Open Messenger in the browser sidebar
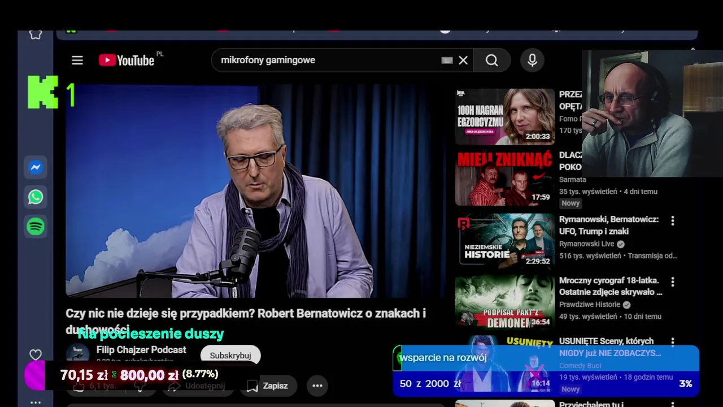Screen dimensions: 723x407 pyautogui.click(x=36, y=167)
